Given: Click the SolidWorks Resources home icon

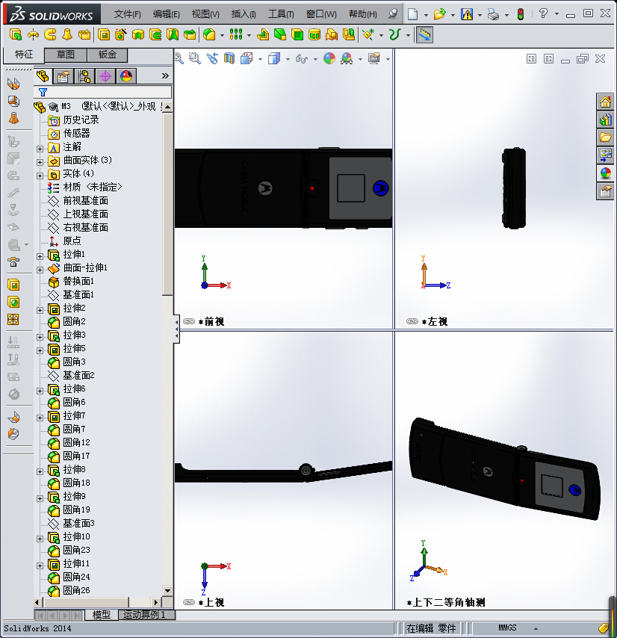Looking at the screenshot, I should (605, 102).
